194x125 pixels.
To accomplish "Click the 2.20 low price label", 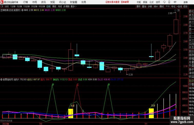I will (x=131, y=75).
